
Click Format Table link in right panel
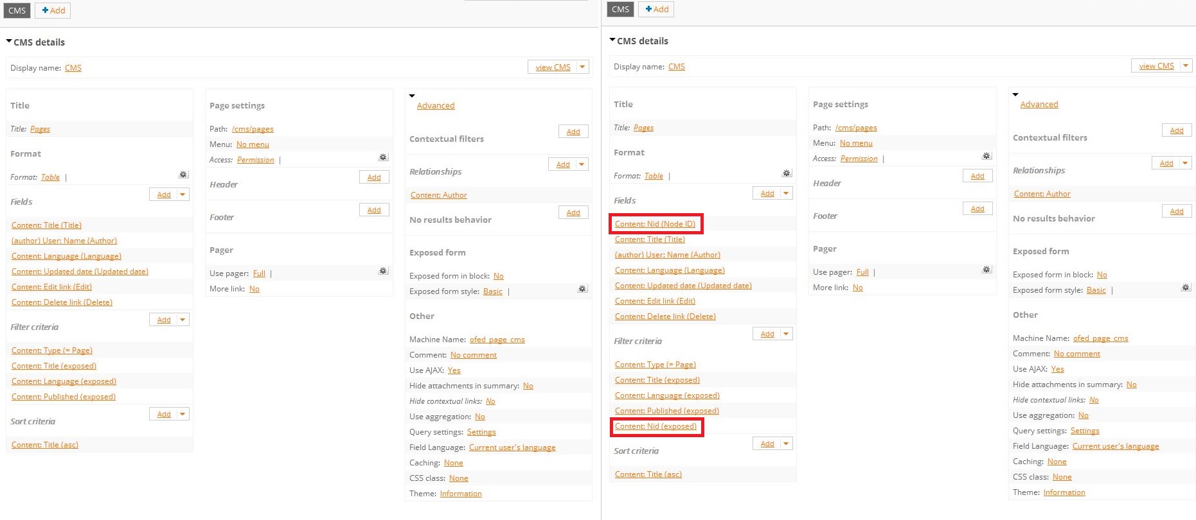point(654,176)
